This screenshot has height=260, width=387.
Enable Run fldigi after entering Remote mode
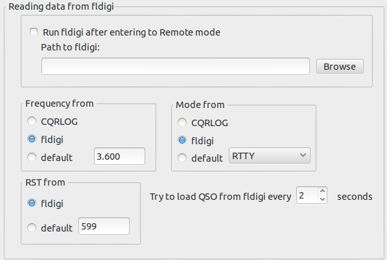point(34,32)
